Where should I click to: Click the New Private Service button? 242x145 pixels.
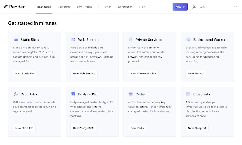(143, 74)
